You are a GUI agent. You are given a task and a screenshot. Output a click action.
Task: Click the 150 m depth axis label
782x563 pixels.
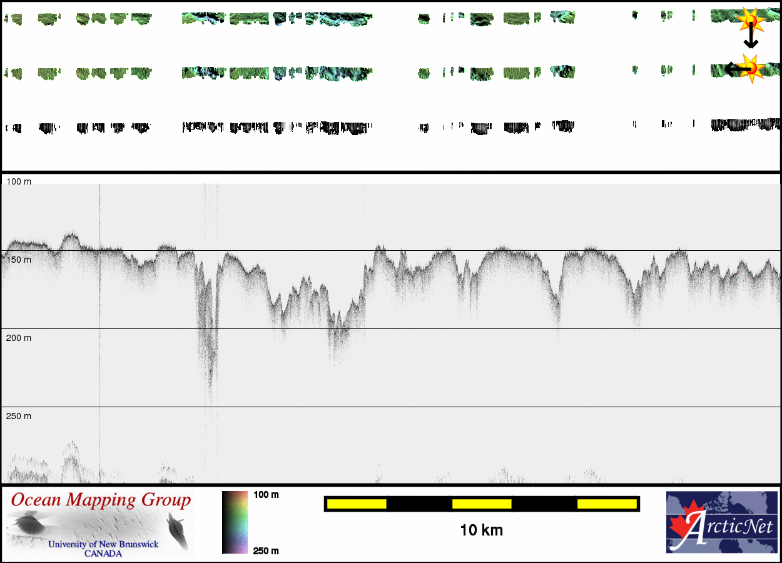coord(18,260)
